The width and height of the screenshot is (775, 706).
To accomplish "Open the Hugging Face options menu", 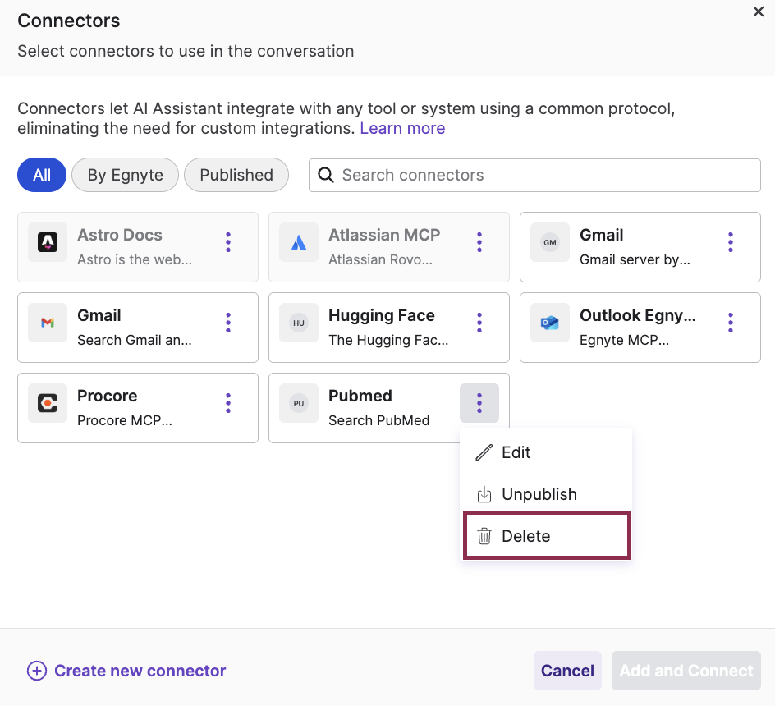I will point(479,323).
